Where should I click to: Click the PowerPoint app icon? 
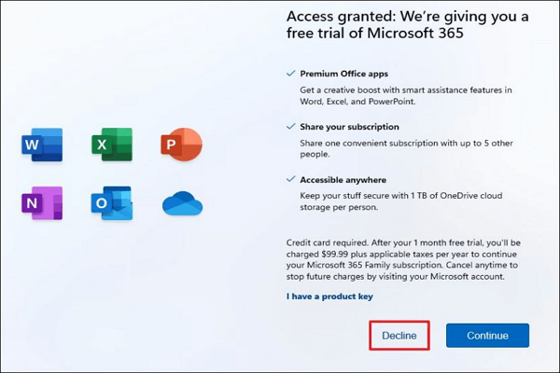pyautogui.click(x=181, y=145)
